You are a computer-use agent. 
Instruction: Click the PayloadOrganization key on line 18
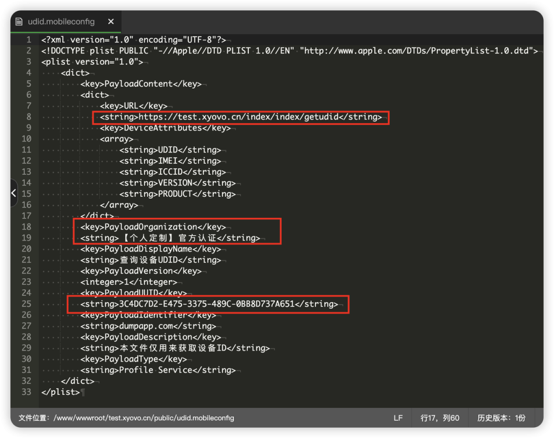(150, 227)
